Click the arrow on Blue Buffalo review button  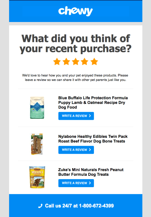pyautogui.click(x=90, y=116)
